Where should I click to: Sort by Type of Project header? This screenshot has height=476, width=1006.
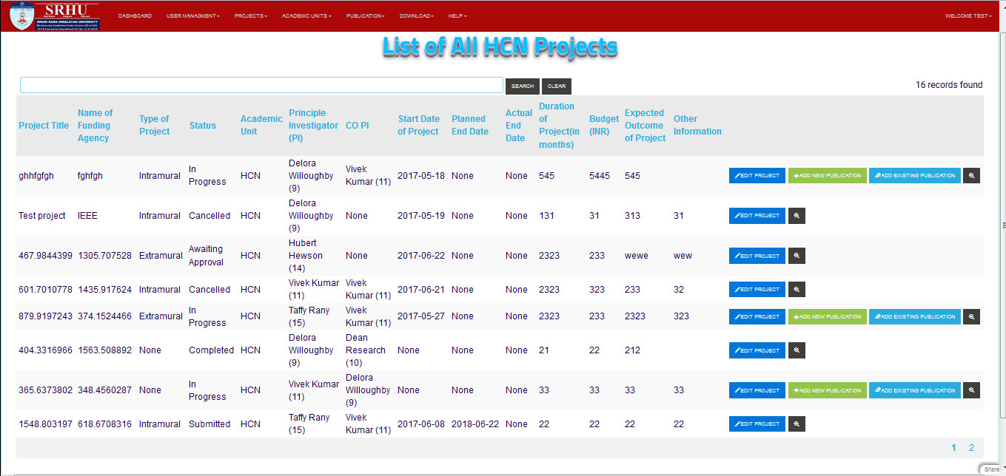click(x=154, y=125)
